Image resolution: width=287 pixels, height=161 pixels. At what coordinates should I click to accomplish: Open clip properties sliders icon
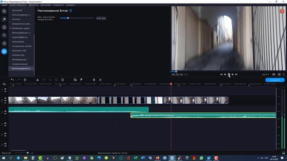pyautogui.click(x=63, y=80)
